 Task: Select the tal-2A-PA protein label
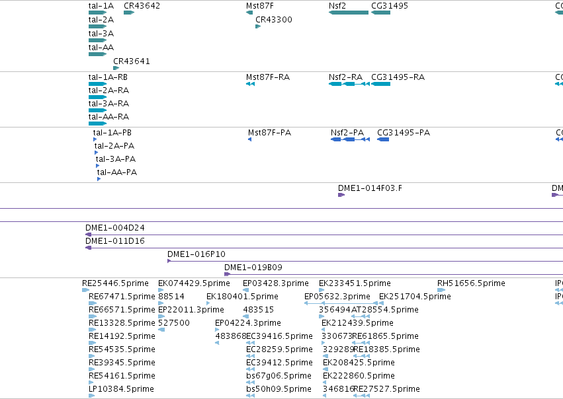tap(114, 146)
